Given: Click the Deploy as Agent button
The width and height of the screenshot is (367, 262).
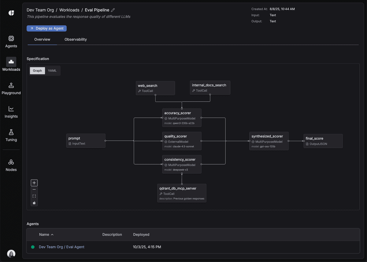Looking at the screenshot, I should tap(46, 28).
